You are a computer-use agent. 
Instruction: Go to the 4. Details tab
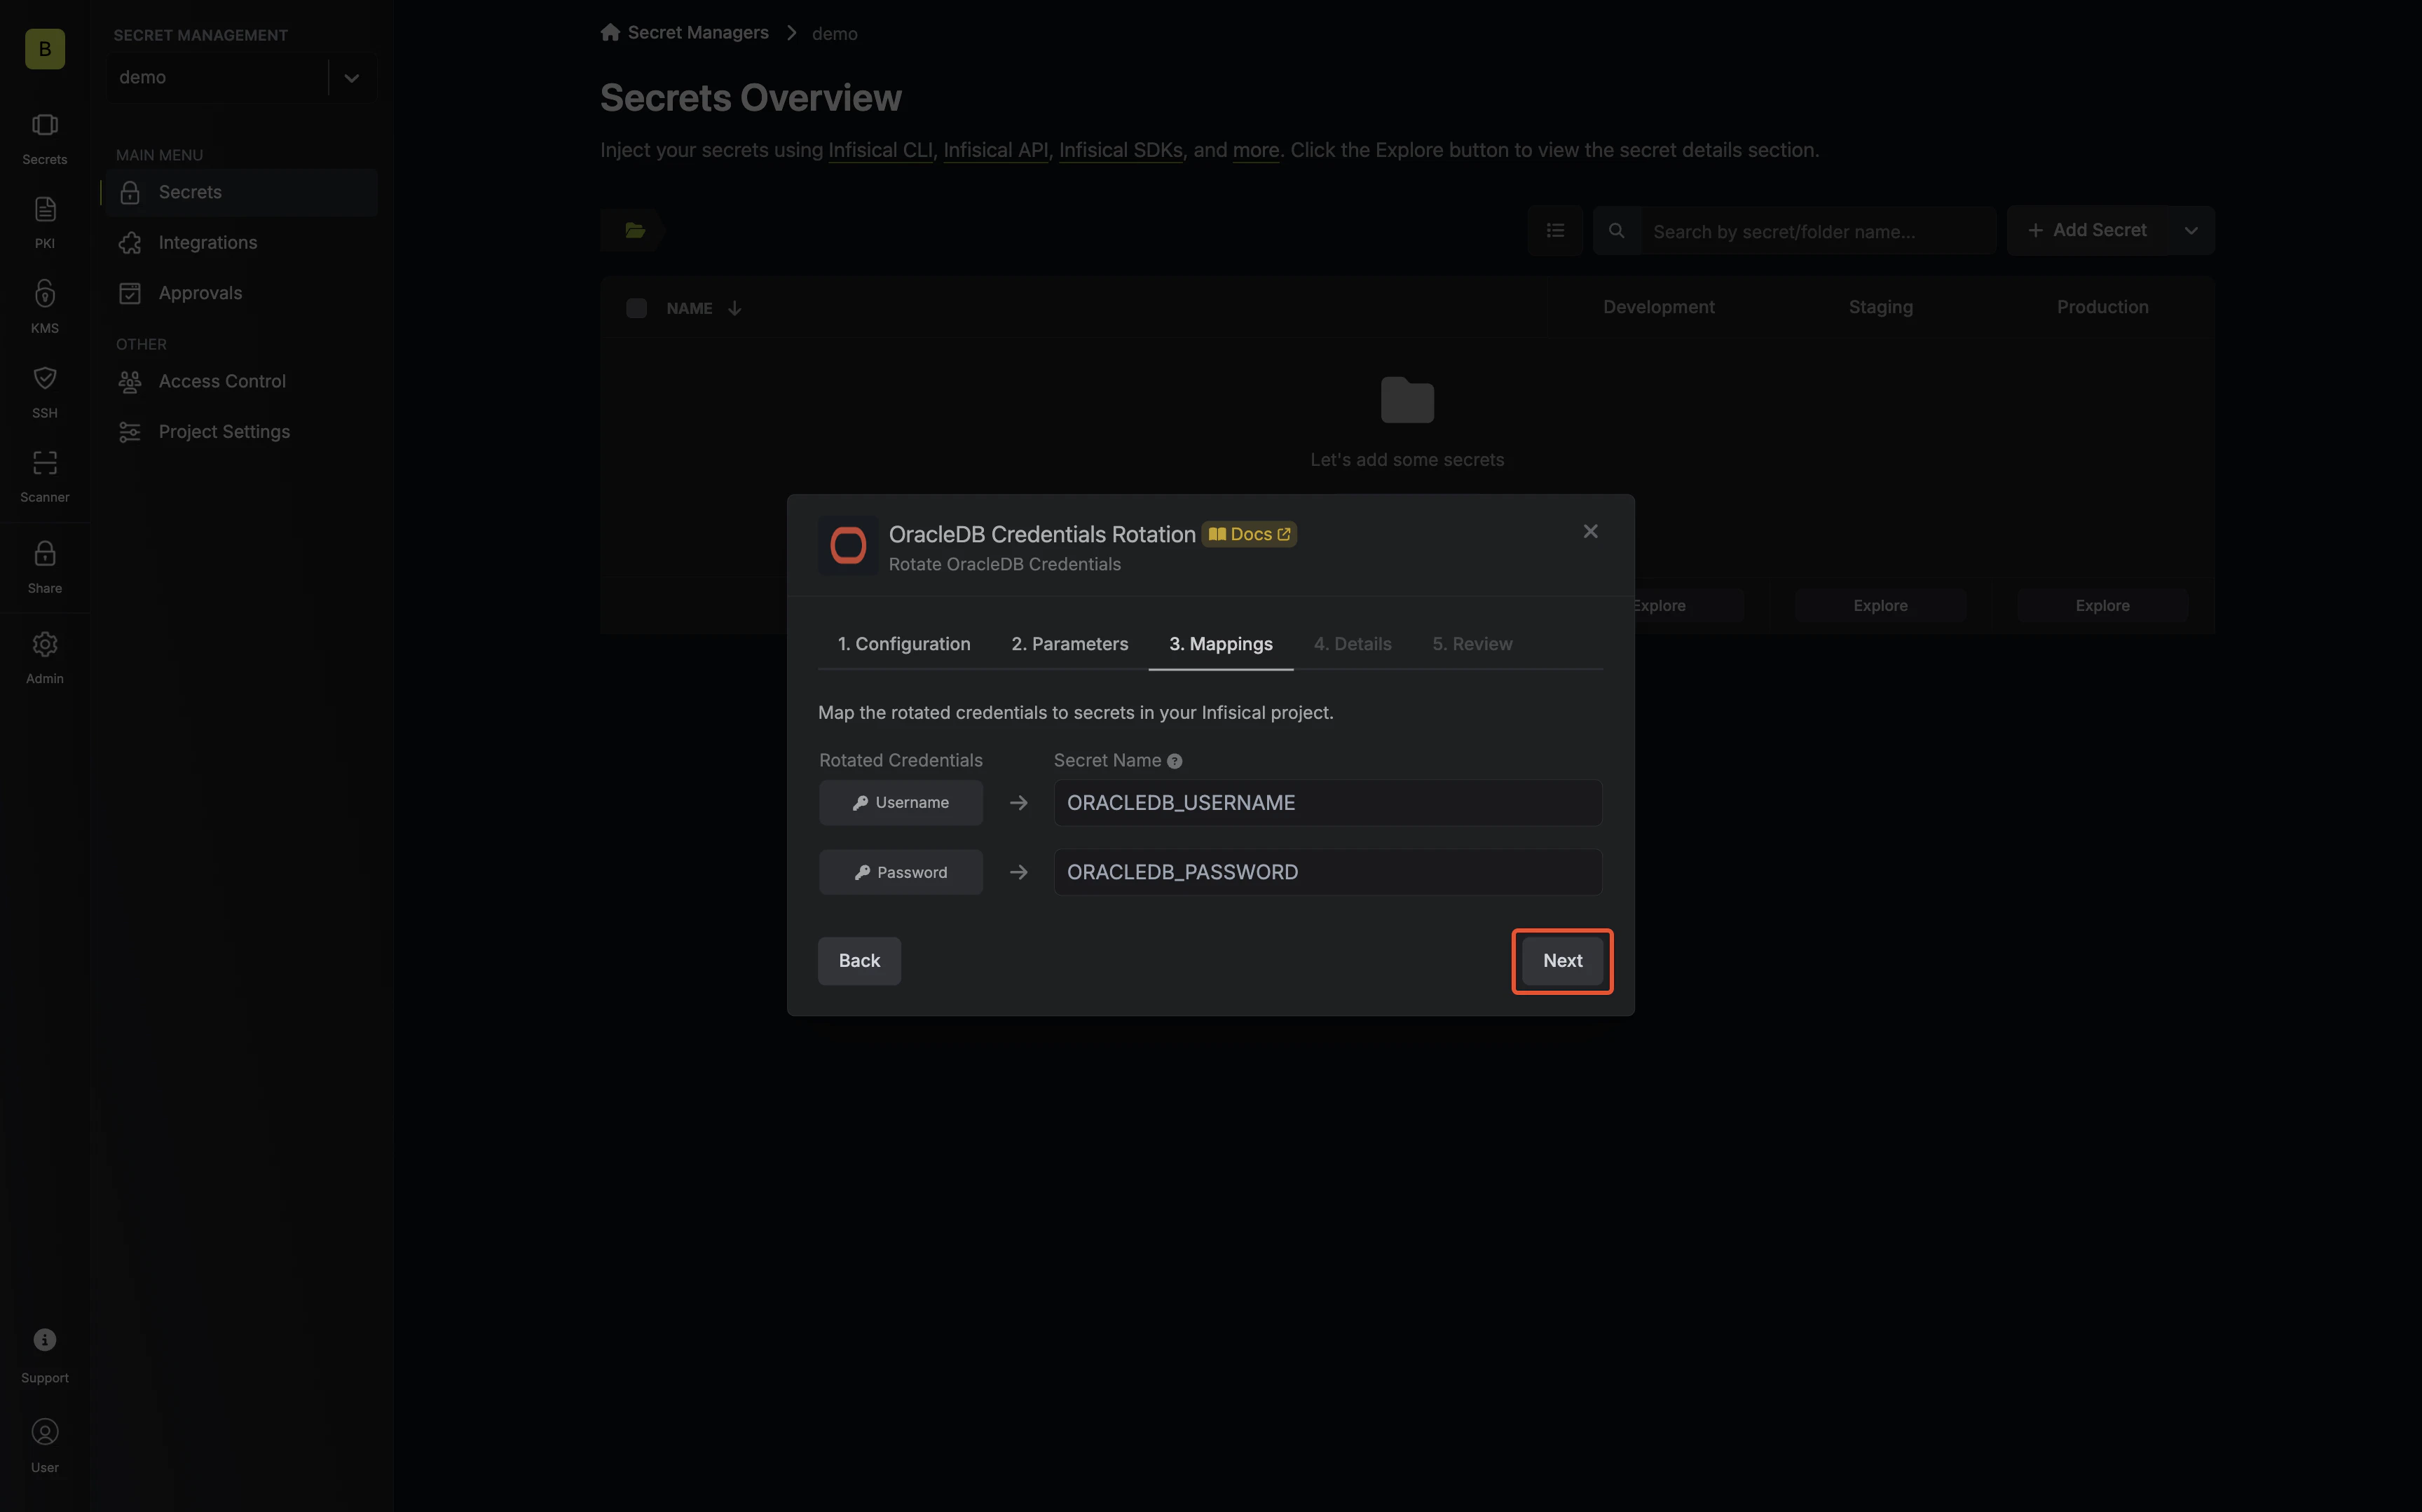pos(1352,644)
